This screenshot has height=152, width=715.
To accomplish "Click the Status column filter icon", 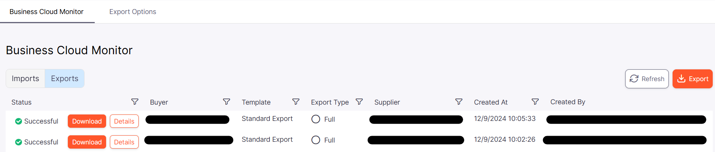I will pos(135,102).
